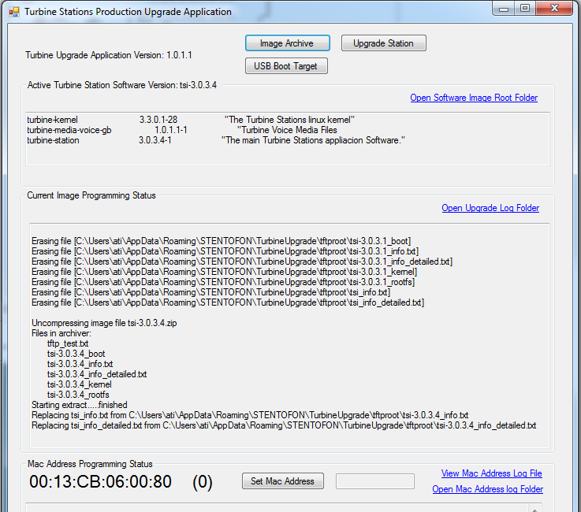Minimize the Turbine Upgrade window

pyautogui.click(x=504, y=9)
